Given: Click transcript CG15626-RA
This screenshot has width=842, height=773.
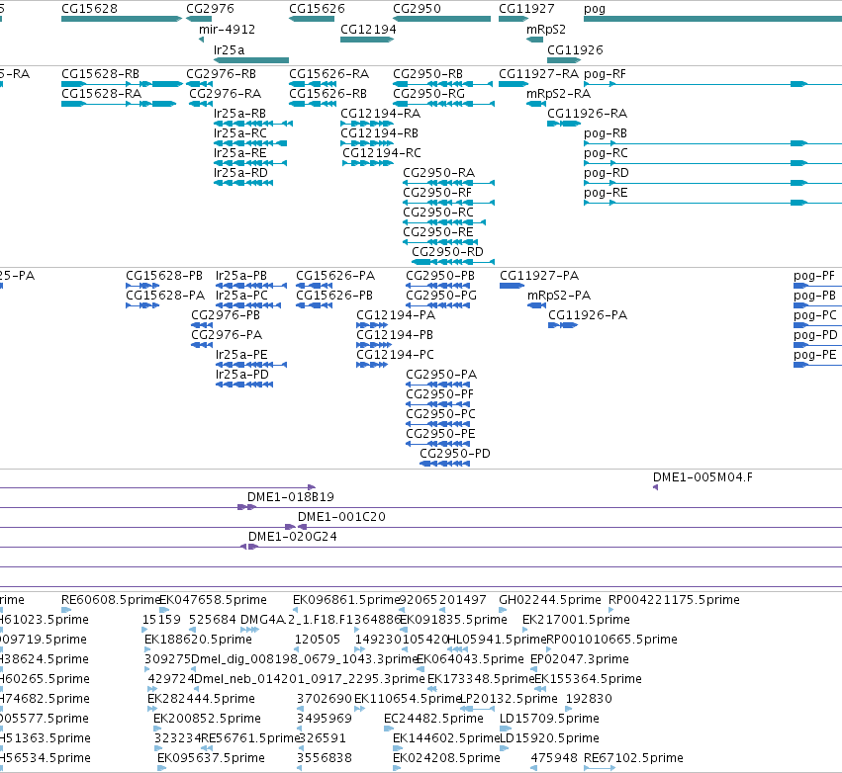Looking at the screenshot, I should click(x=313, y=84).
